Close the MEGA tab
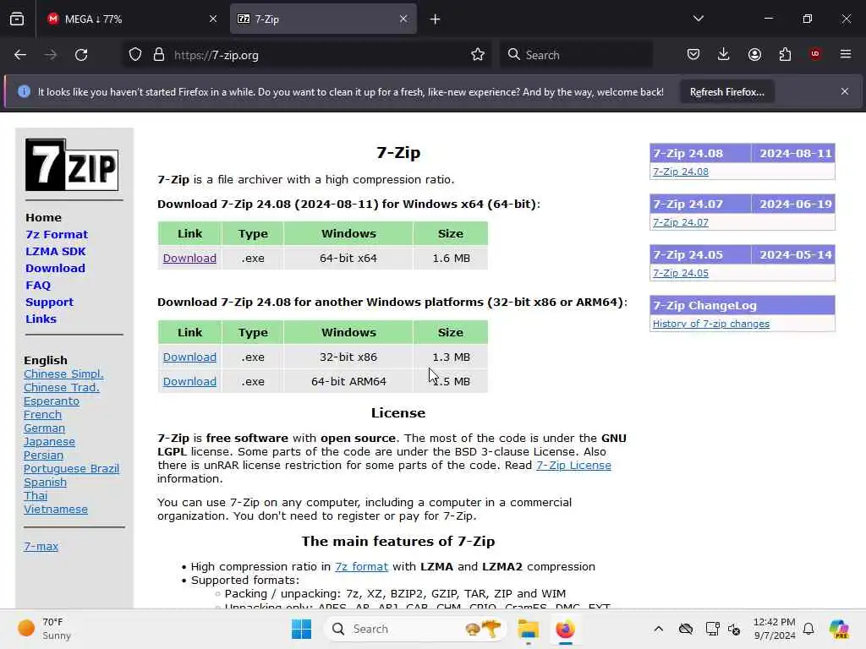Image resolution: width=866 pixels, height=649 pixels. click(213, 19)
